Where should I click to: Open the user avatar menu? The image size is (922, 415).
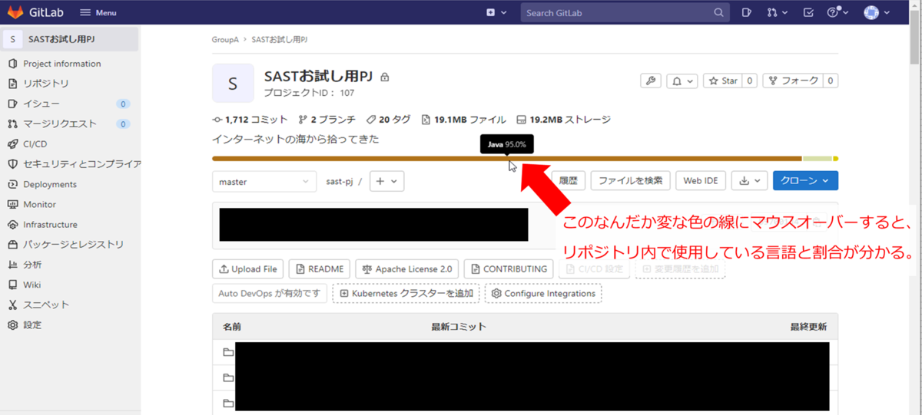pos(876,13)
